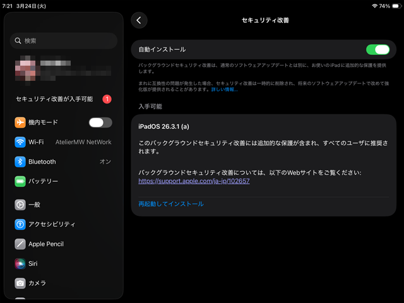Screen dimensions: 404x303
Task: Tap the セキュリティ改善 page title
Action: 265,20
